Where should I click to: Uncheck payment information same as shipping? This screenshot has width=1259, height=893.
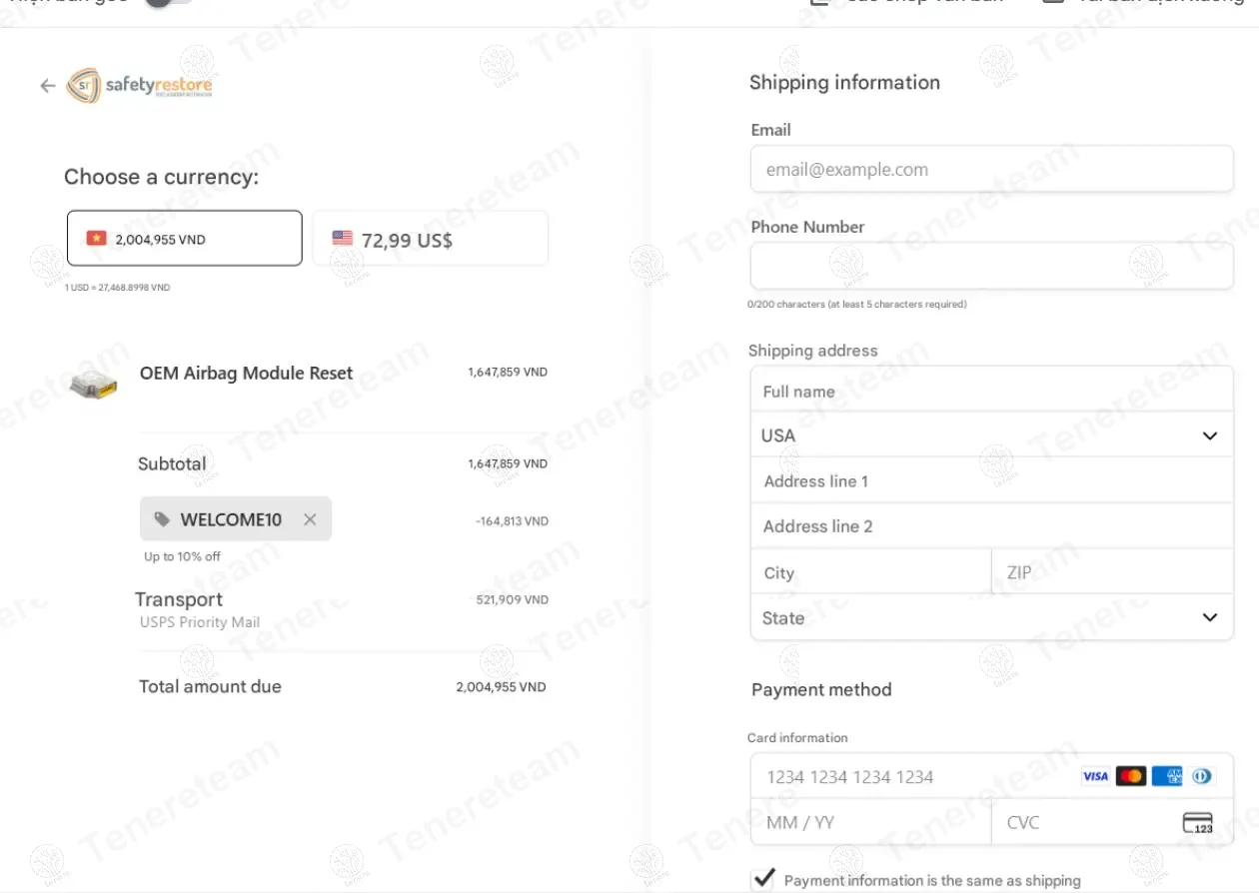pos(764,879)
